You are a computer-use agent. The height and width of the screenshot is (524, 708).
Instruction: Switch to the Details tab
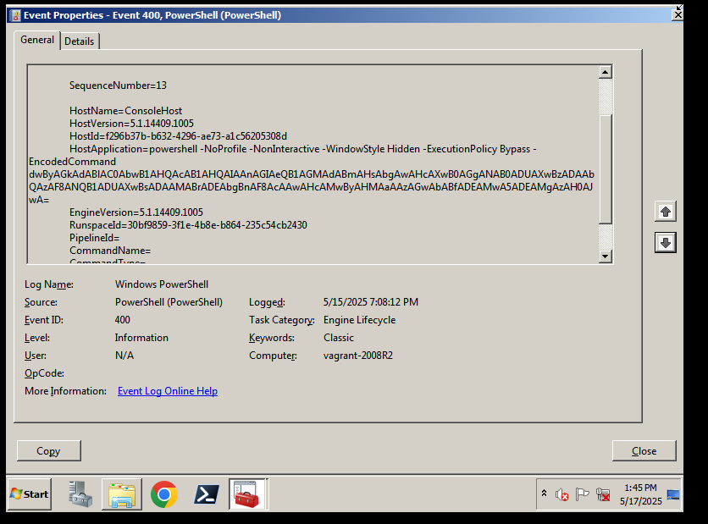pos(80,41)
